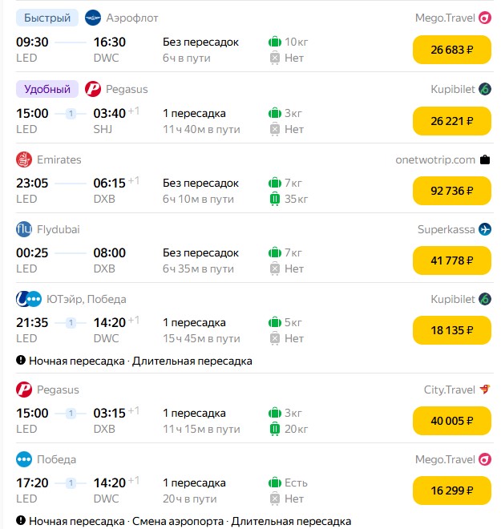
Task: Click the Flydubai airline logo icon
Action: (x=24, y=229)
